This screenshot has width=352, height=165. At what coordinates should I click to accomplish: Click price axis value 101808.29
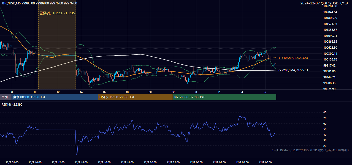point(330,18)
